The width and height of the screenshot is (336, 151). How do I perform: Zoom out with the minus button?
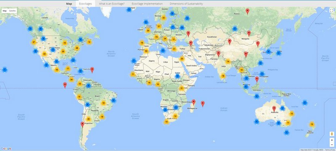point(332,145)
